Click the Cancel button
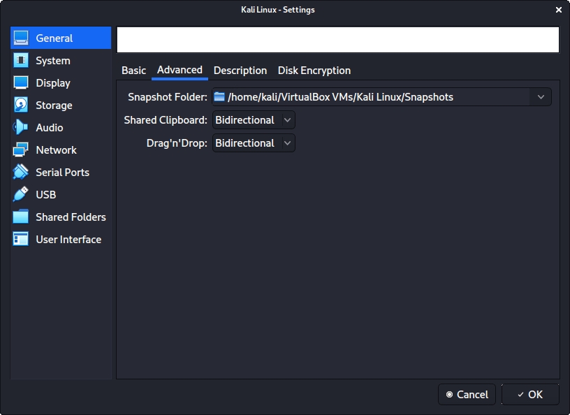 tap(467, 395)
